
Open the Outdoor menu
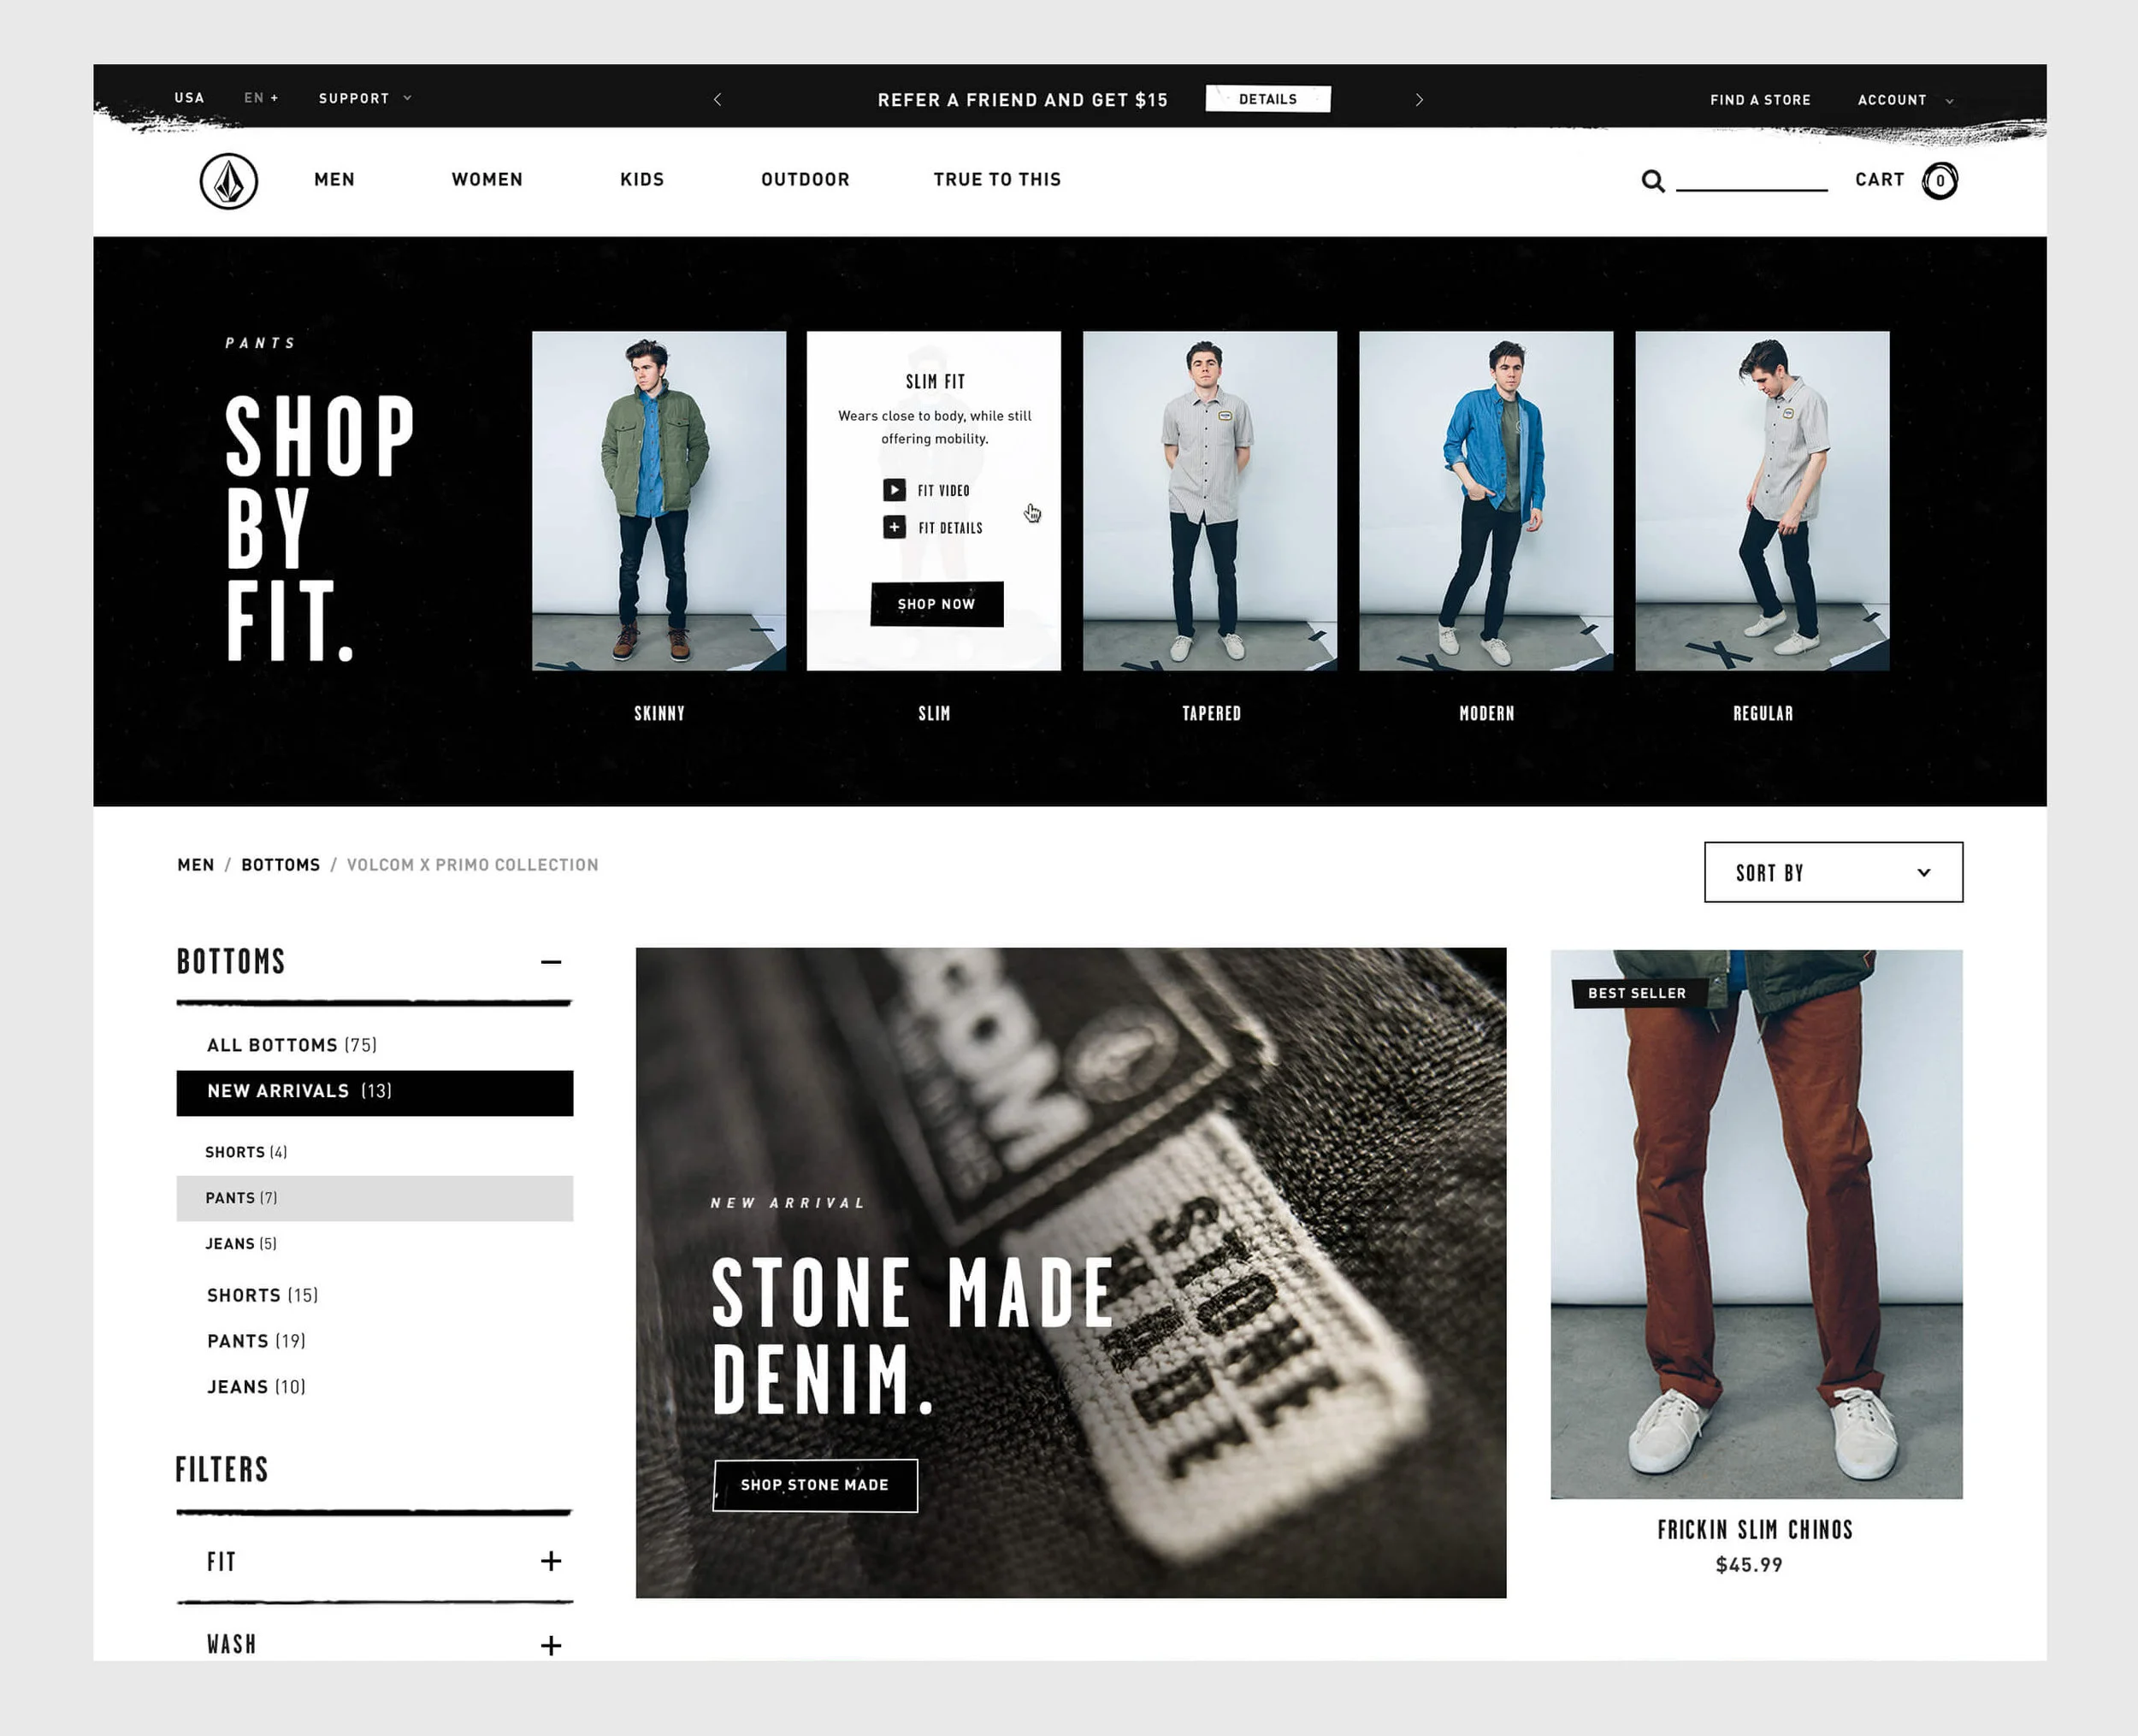805,179
